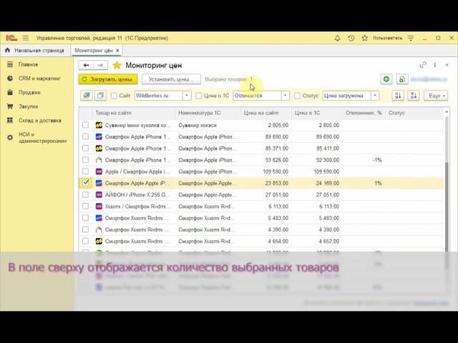This screenshot has width=458, height=343.
Task: Check the row with price 85 371,00
Action: (85, 148)
